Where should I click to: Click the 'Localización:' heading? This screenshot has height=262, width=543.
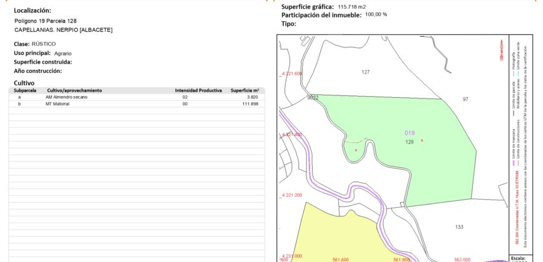pos(32,11)
